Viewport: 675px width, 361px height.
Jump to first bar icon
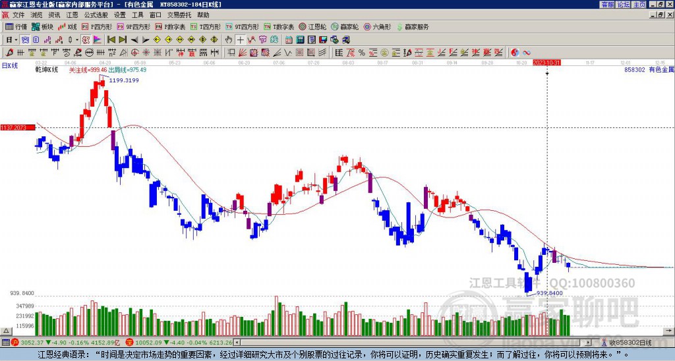pos(111,40)
